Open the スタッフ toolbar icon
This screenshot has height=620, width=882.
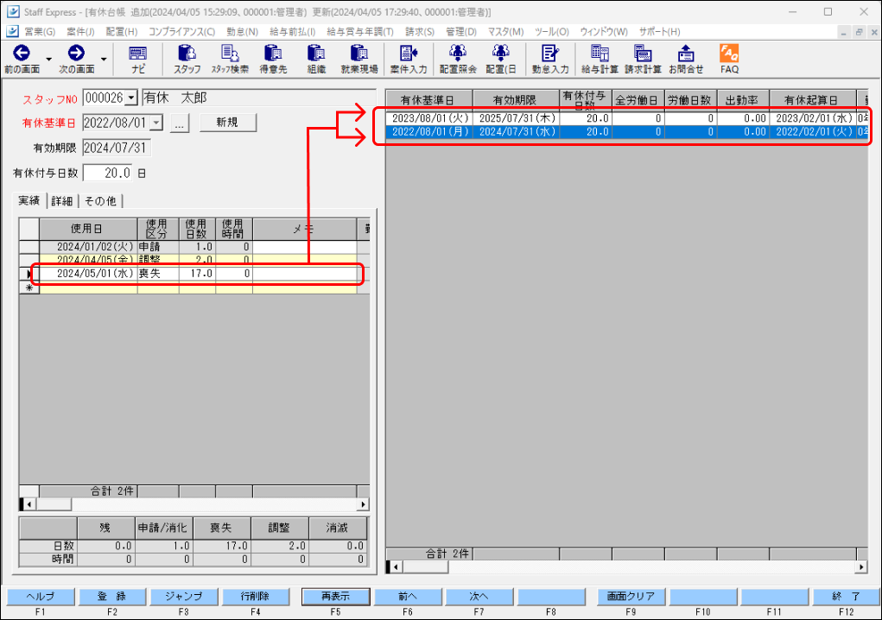(x=187, y=54)
